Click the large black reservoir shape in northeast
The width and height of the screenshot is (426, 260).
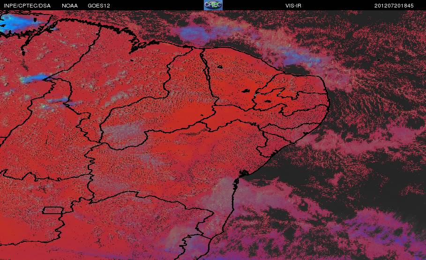click(x=246, y=91)
